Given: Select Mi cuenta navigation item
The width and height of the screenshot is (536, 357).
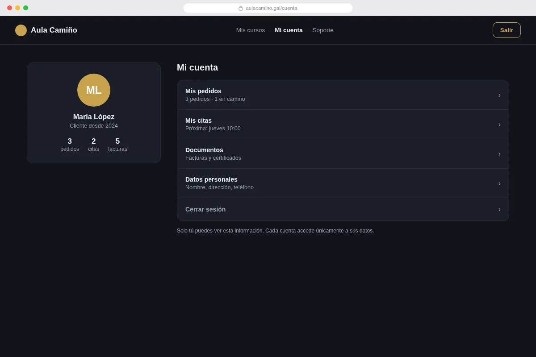Looking at the screenshot, I should pyautogui.click(x=289, y=30).
